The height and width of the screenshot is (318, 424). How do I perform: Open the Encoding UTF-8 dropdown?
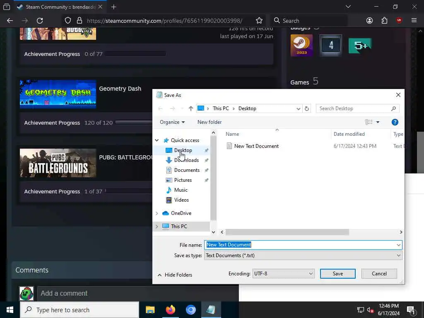[283, 274]
